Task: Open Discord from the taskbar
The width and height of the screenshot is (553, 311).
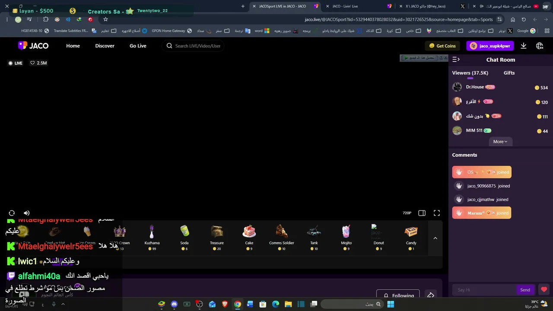Action: coord(174,304)
